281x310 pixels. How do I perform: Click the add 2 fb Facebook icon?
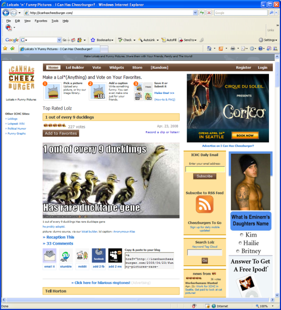pos(98,256)
